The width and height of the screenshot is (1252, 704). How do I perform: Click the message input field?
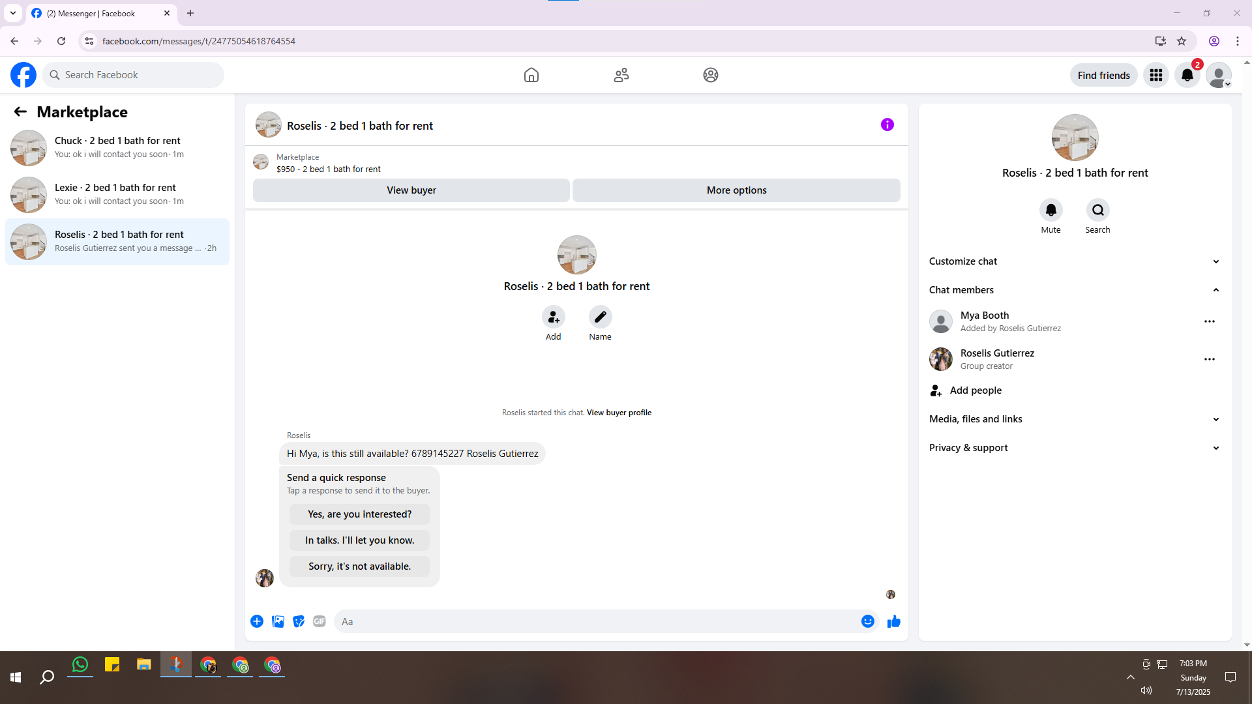point(597,621)
